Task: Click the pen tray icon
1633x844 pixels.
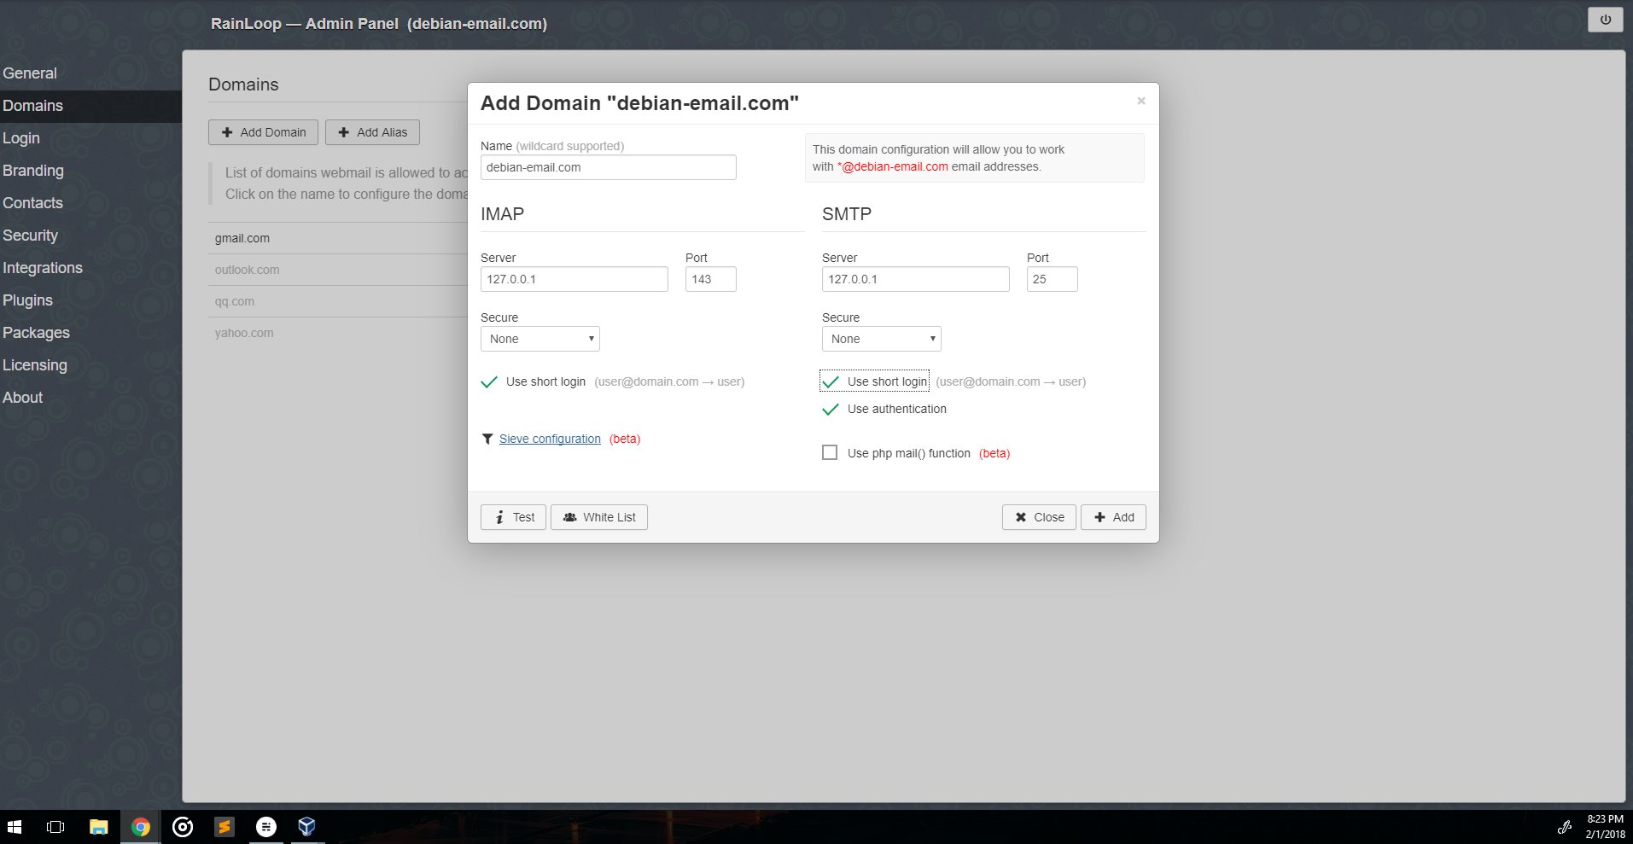Action: tap(1564, 827)
